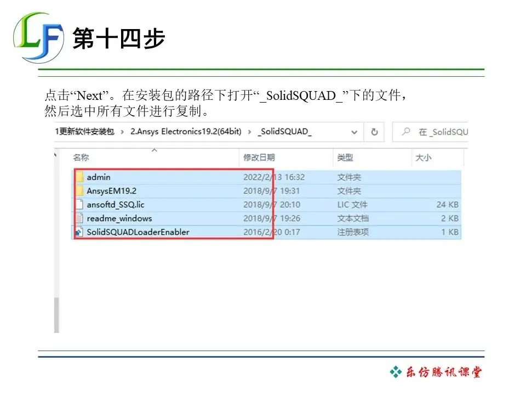Expand the chevron after 2.Ansys Electronics19.2(64bit)
The width and height of the screenshot is (526, 395).
click(x=249, y=132)
